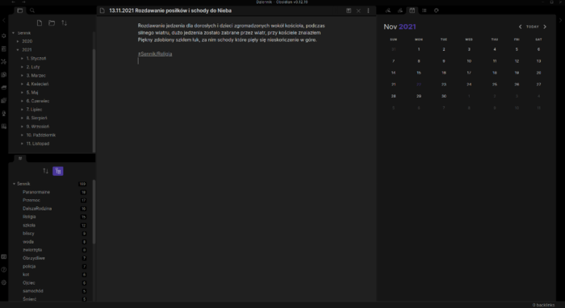Close the current note pane
Screen dimensions: 565x308
tap(358, 10)
